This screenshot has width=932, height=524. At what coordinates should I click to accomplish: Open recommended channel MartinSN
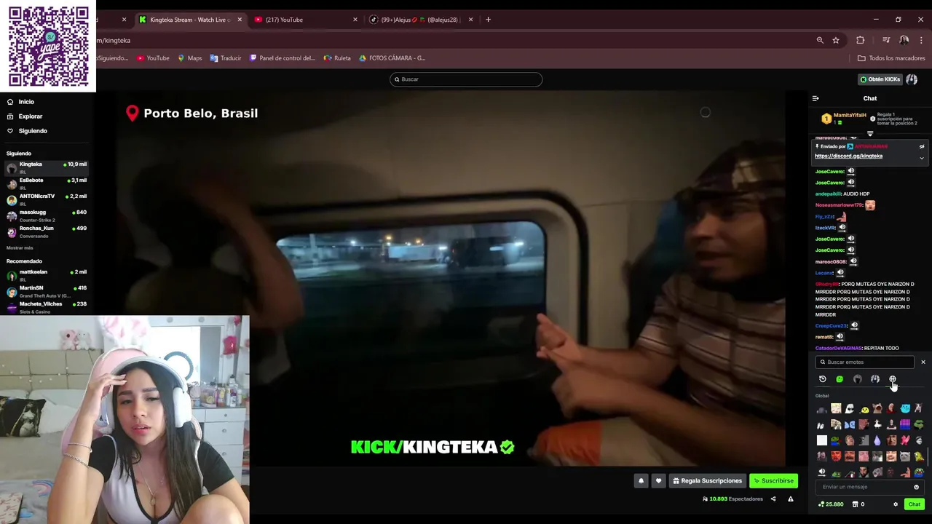47,291
